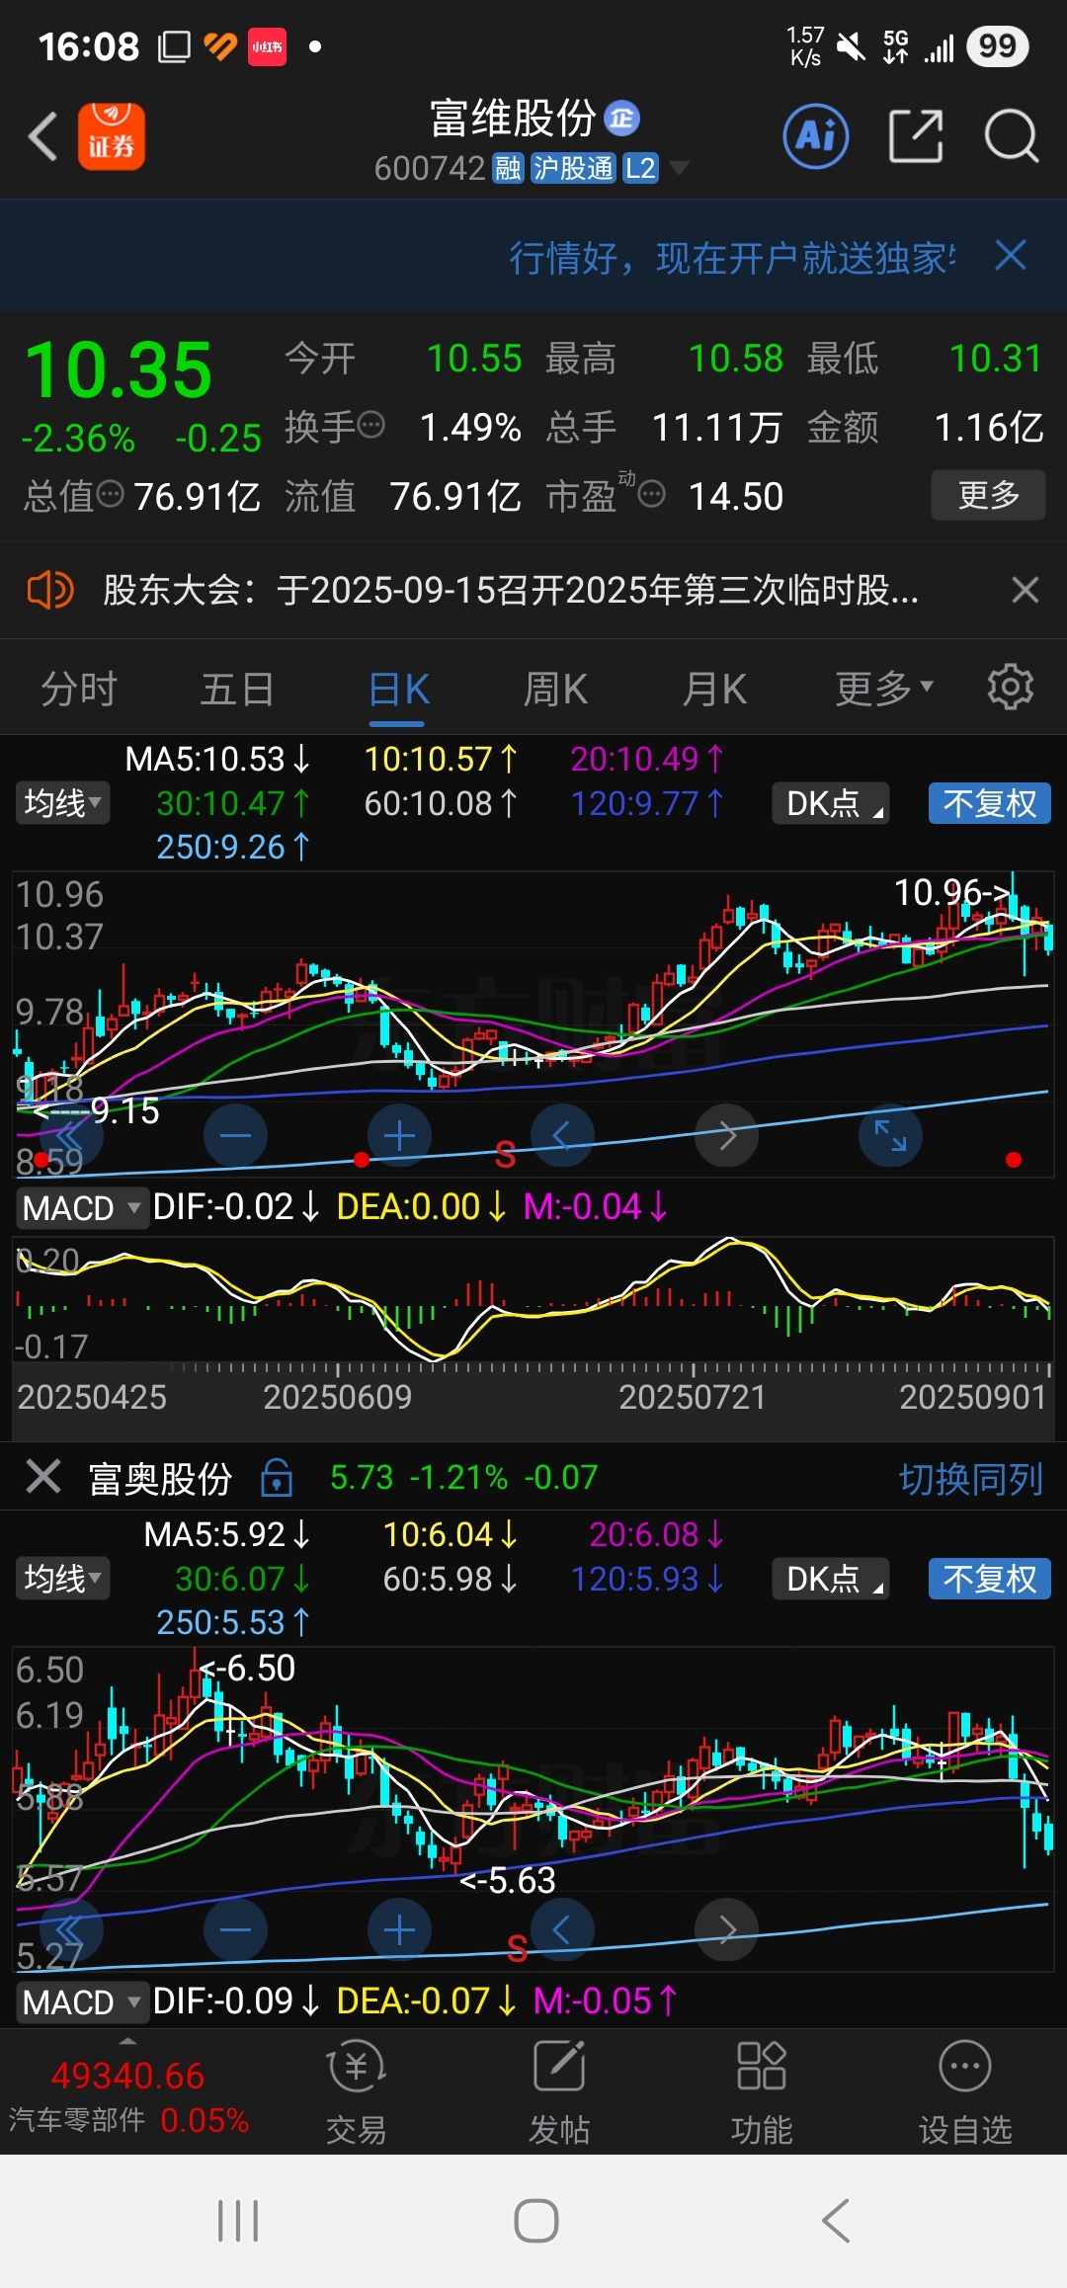1067x2288 pixels.
Task: Close the 行情好 account promotion banner
Action: 1011,256
